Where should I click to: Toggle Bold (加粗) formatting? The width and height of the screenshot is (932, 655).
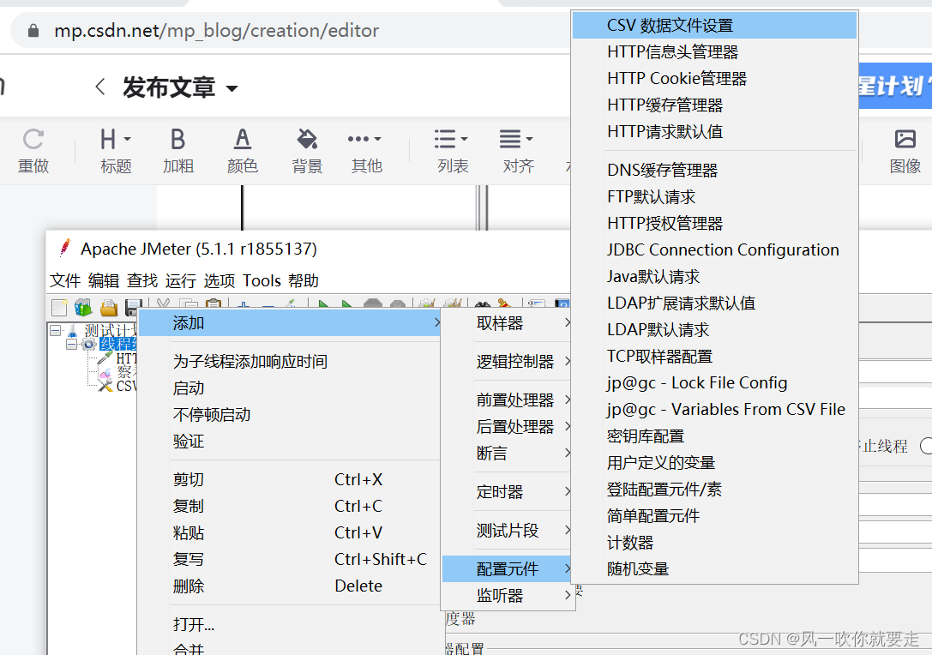tap(178, 151)
